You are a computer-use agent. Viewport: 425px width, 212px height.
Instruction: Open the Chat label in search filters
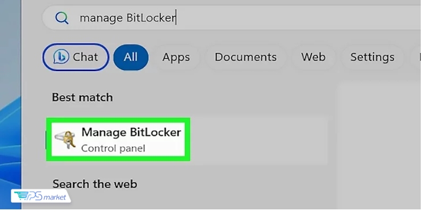pyautogui.click(x=85, y=57)
